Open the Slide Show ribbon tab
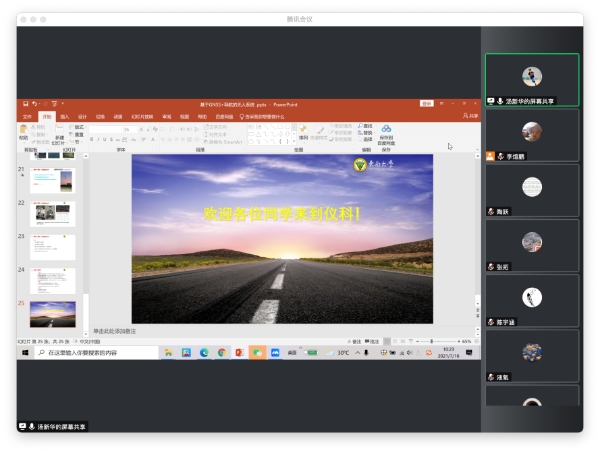600x453 pixels. (142, 117)
